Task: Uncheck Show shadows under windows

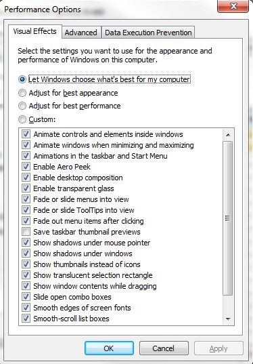Action: pos(26,253)
